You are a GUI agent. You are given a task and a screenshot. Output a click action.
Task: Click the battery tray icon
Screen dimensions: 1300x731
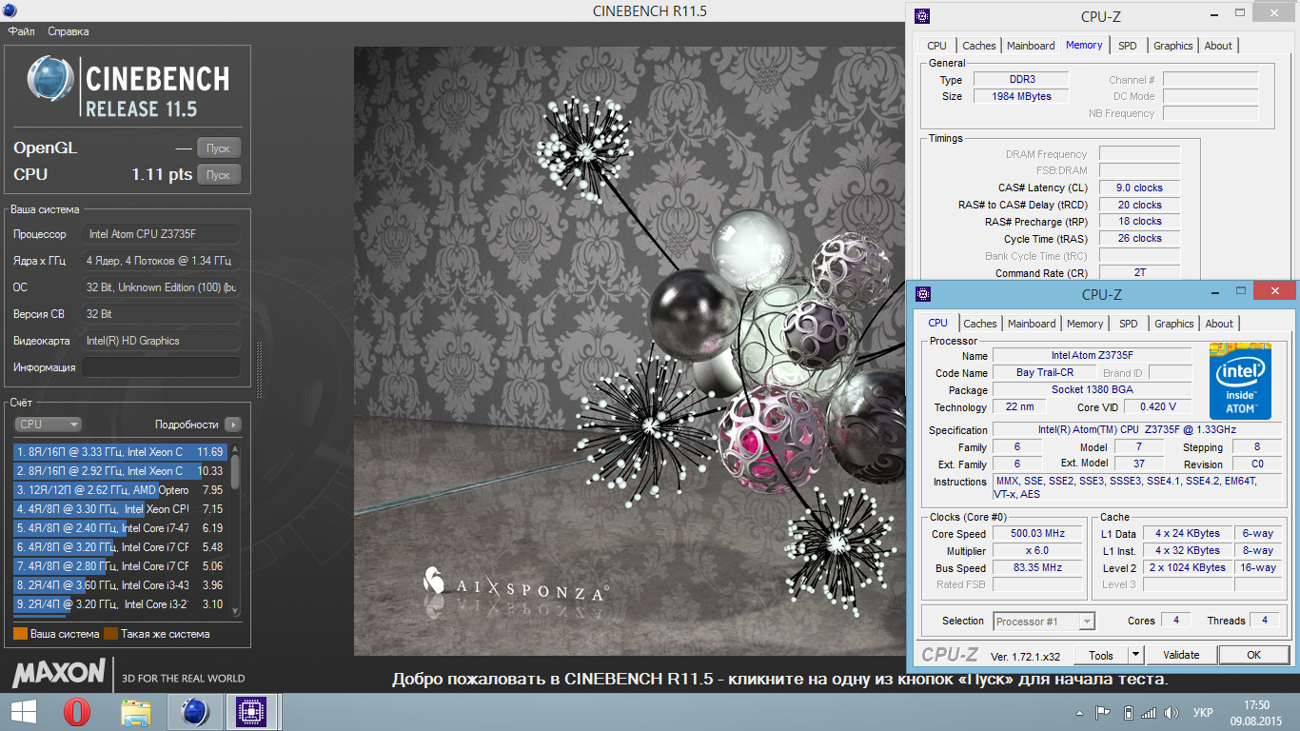[x=1129, y=713]
